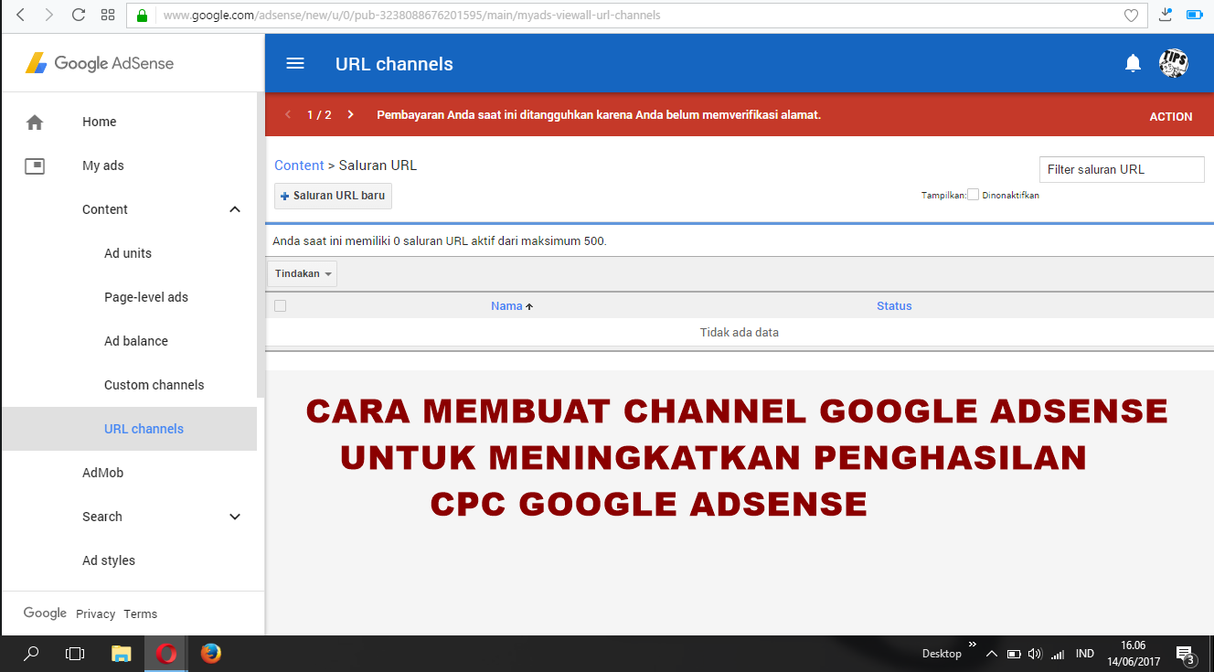Toggle the Dinonaktifkan checkbox
The image size is (1214, 672).
(973, 195)
